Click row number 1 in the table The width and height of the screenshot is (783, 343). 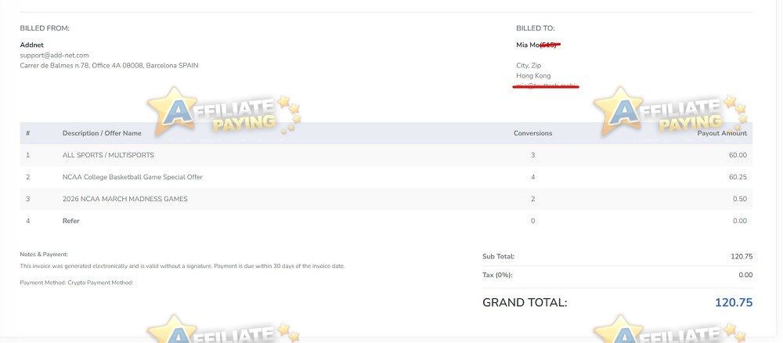click(x=28, y=155)
